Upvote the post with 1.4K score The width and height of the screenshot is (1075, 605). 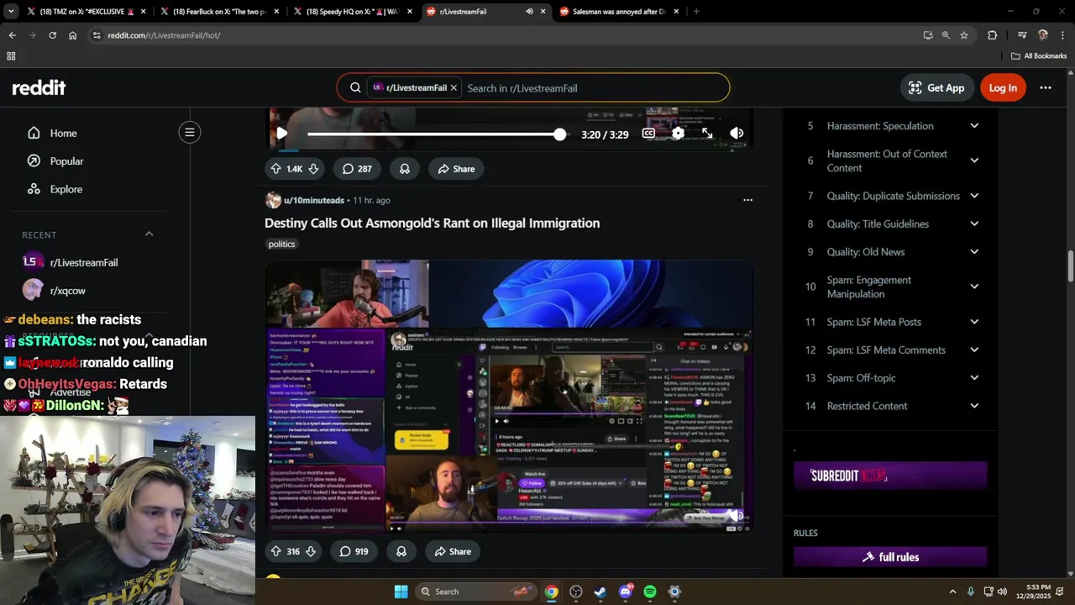click(275, 169)
